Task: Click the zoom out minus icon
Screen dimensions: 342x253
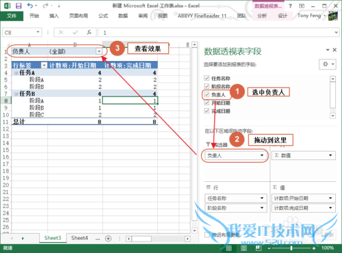Action: tap(269, 248)
